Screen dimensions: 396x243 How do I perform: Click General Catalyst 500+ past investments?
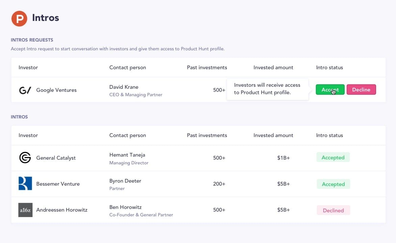click(219, 158)
